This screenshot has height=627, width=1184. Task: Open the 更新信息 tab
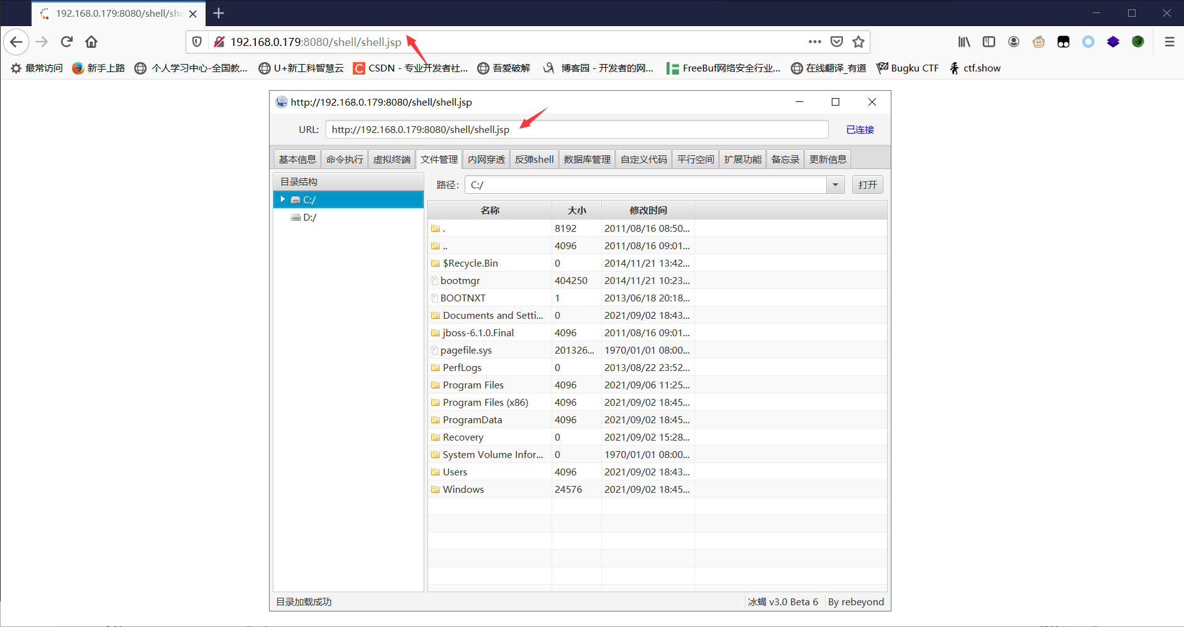tap(828, 160)
